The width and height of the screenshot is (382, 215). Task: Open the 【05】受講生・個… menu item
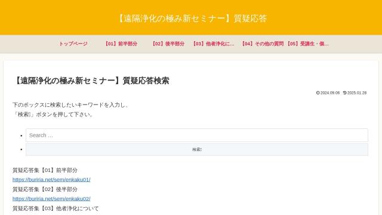(307, 44)
